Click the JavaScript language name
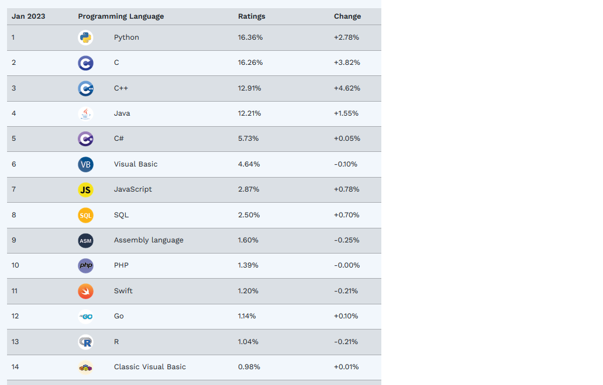Screen dimensions: 603x385 pyautogui.click(x=133, y=189)
